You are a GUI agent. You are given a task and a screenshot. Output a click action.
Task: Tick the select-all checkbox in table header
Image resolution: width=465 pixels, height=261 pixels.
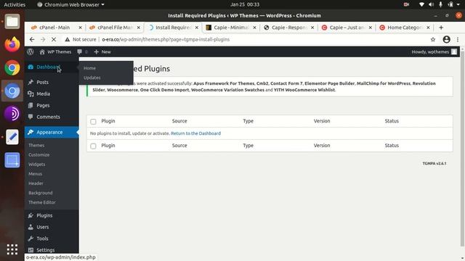pyautogui.click(x=93, y=122)
